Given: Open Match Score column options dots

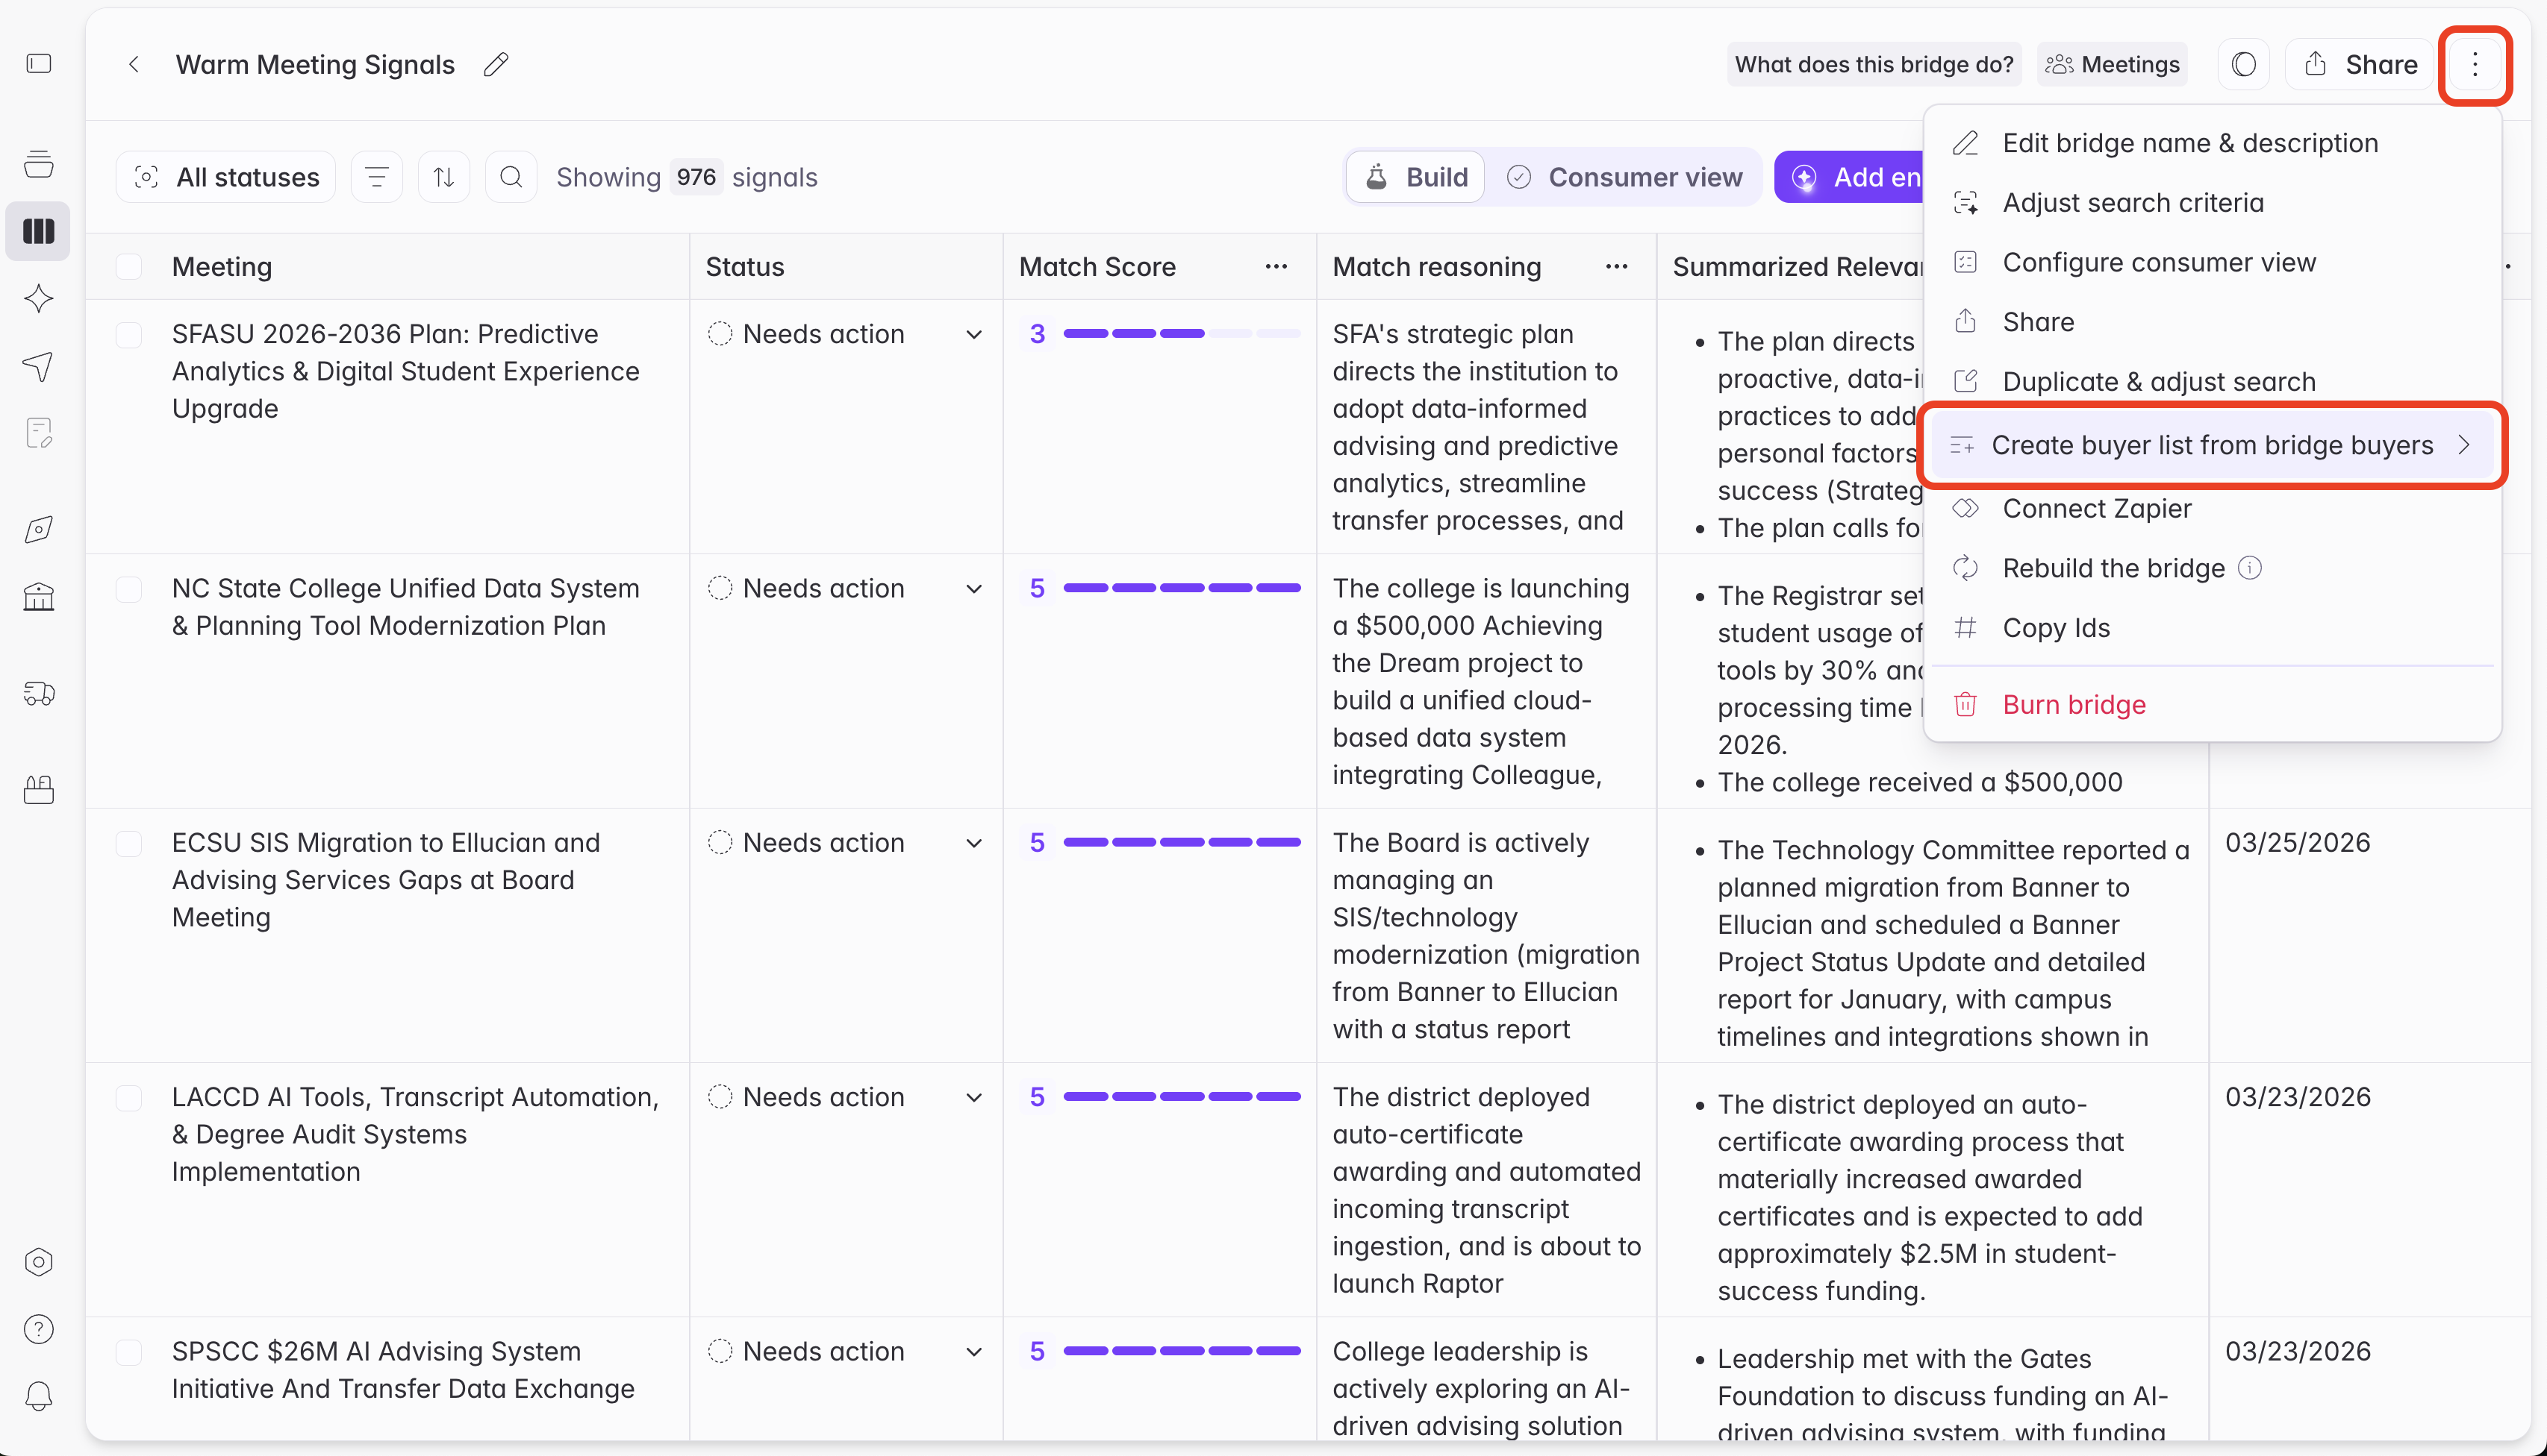Looking at the screenshot, I should (x=1276, y=266).
